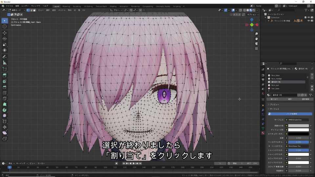The height and width of the screenshot is (177, 315).
Task: Select the Cursor tool
Action: (x=5, y=27)
